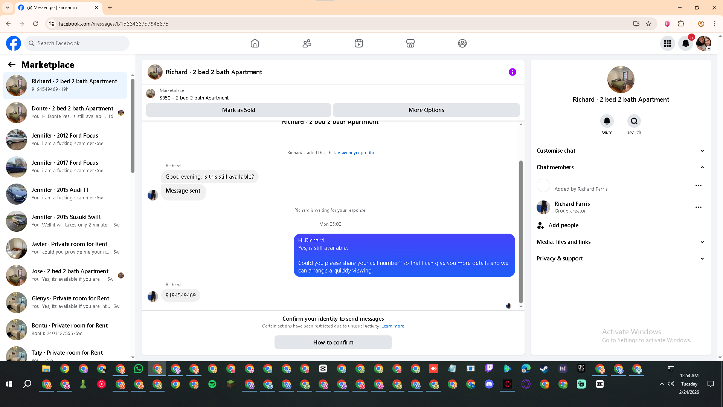723x407 pixels.
Task: Open the View buyer profile link
Action: point(355,153)
